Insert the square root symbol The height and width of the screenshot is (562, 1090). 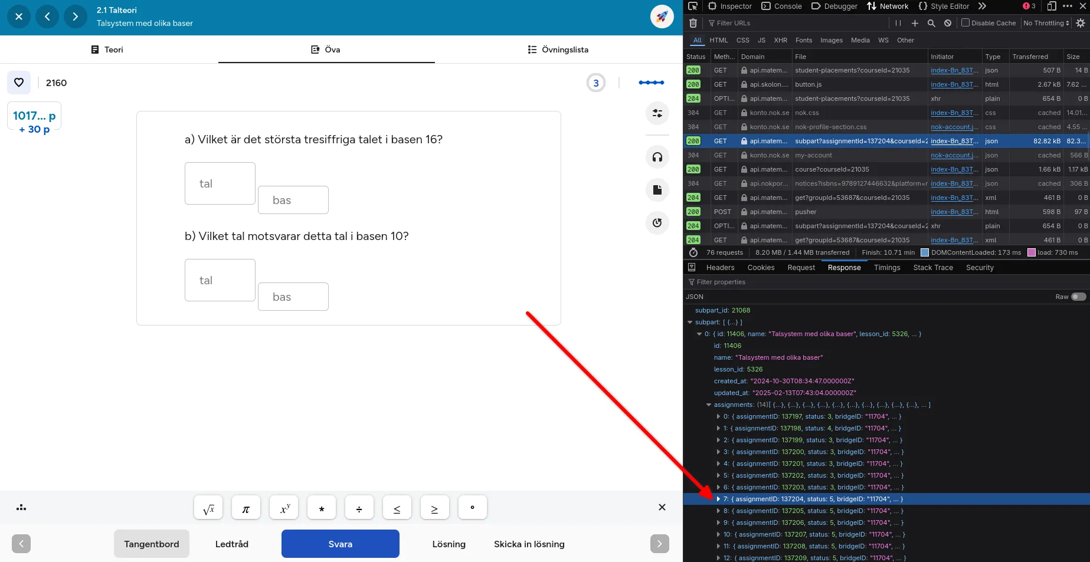pyautogui.click(x=208, y=508)
